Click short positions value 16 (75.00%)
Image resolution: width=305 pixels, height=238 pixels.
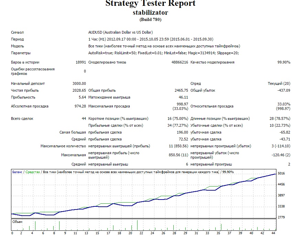178,119
